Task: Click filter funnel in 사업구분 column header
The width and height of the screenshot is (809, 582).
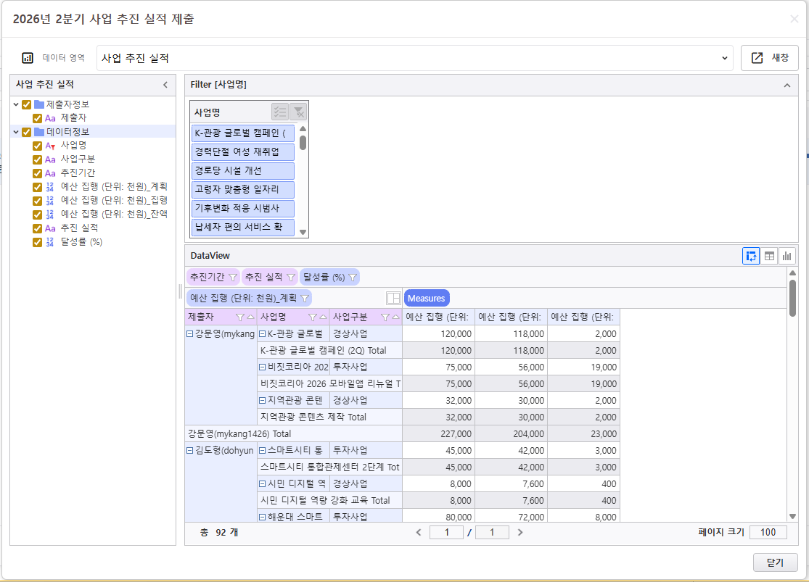Action: pos(385,317)
